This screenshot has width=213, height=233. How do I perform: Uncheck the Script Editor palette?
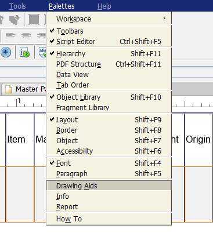click(x=109, y=42)
